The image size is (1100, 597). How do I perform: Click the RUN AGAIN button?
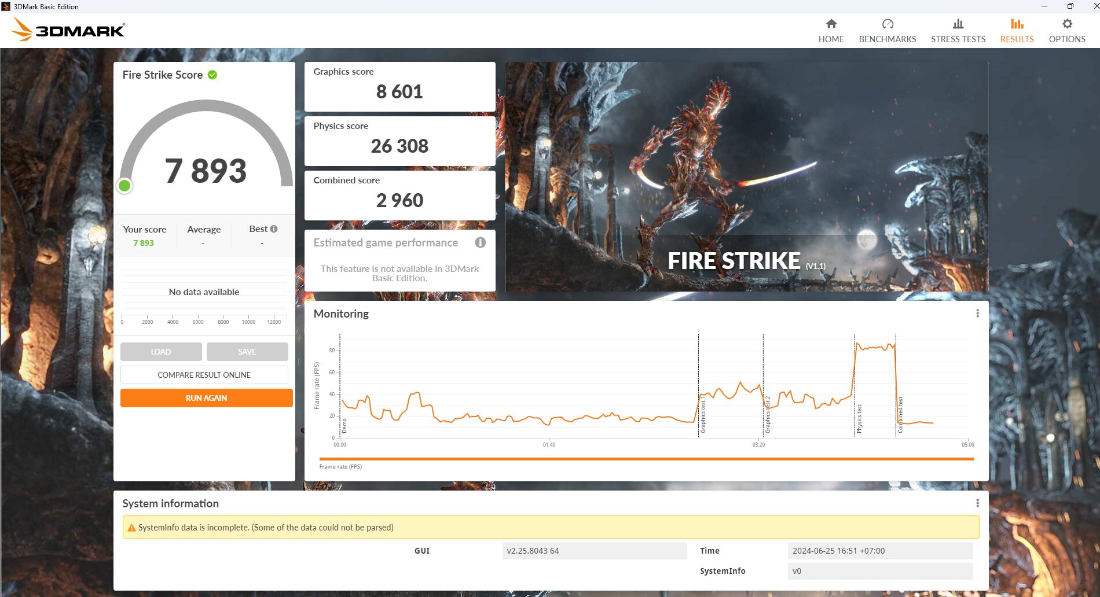206,398
